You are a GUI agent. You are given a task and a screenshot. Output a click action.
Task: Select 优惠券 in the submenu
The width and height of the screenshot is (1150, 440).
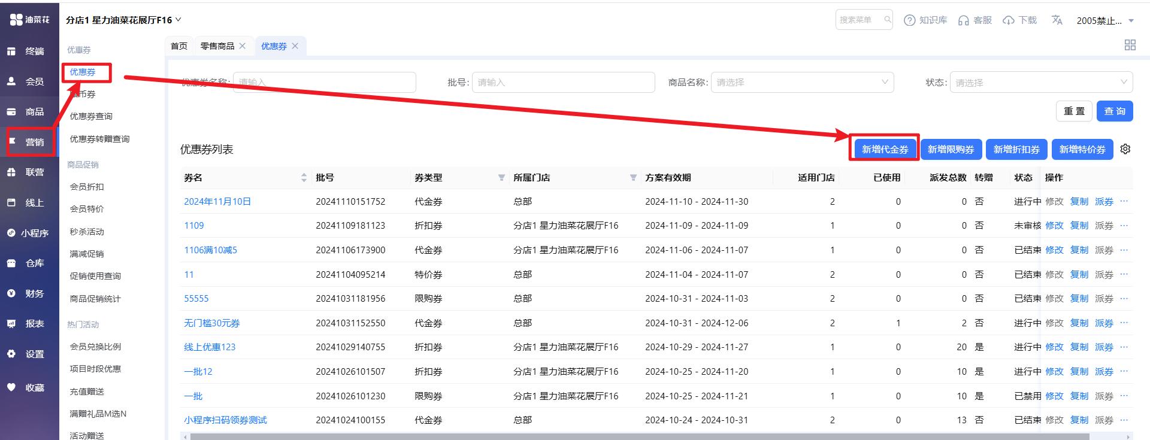83,72
